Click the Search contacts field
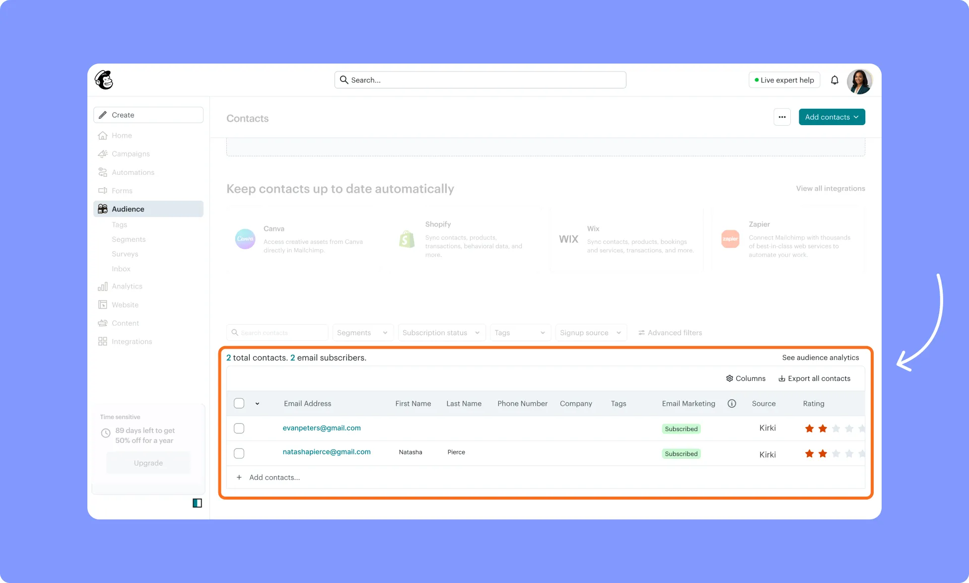 pos(277,333)
